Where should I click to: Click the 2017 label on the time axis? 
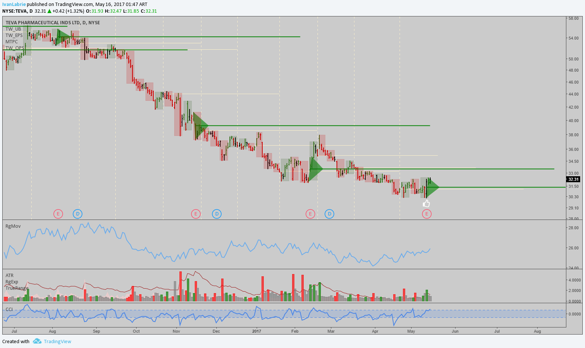point(256,331)
